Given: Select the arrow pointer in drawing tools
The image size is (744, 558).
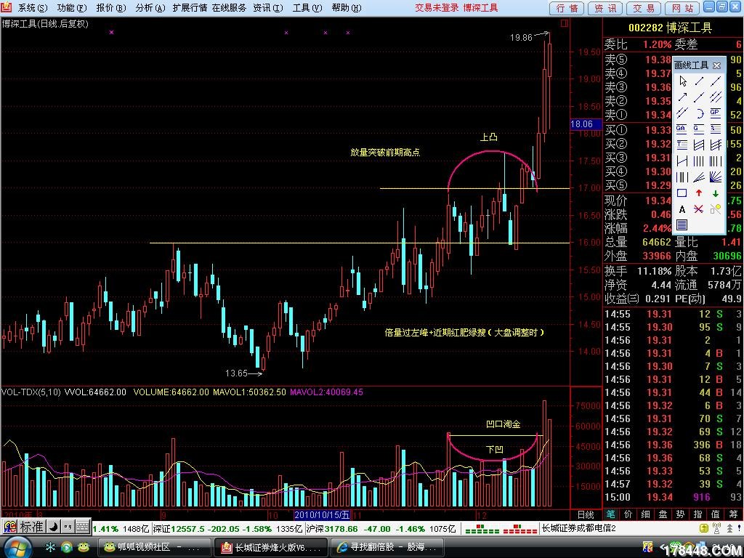Looking at the screenshot, I should coord(682,81).
